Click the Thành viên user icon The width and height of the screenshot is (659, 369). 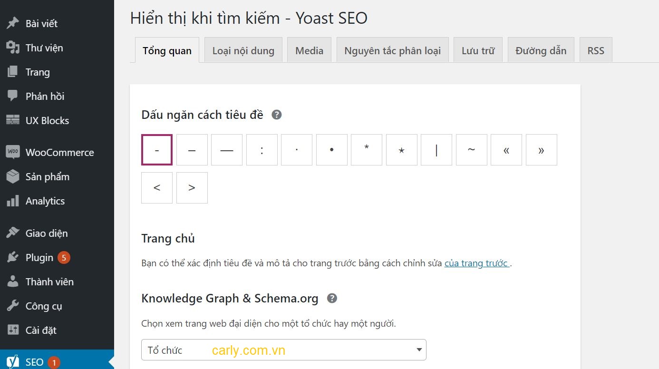(13, 282)
